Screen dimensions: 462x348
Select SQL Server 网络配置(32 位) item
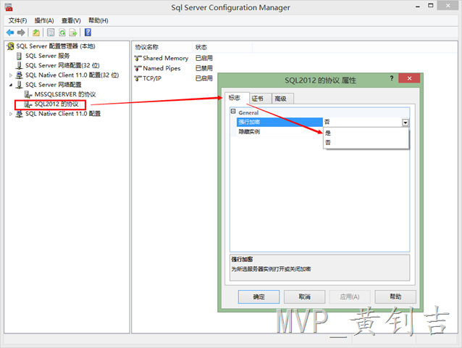click(62, 65)
